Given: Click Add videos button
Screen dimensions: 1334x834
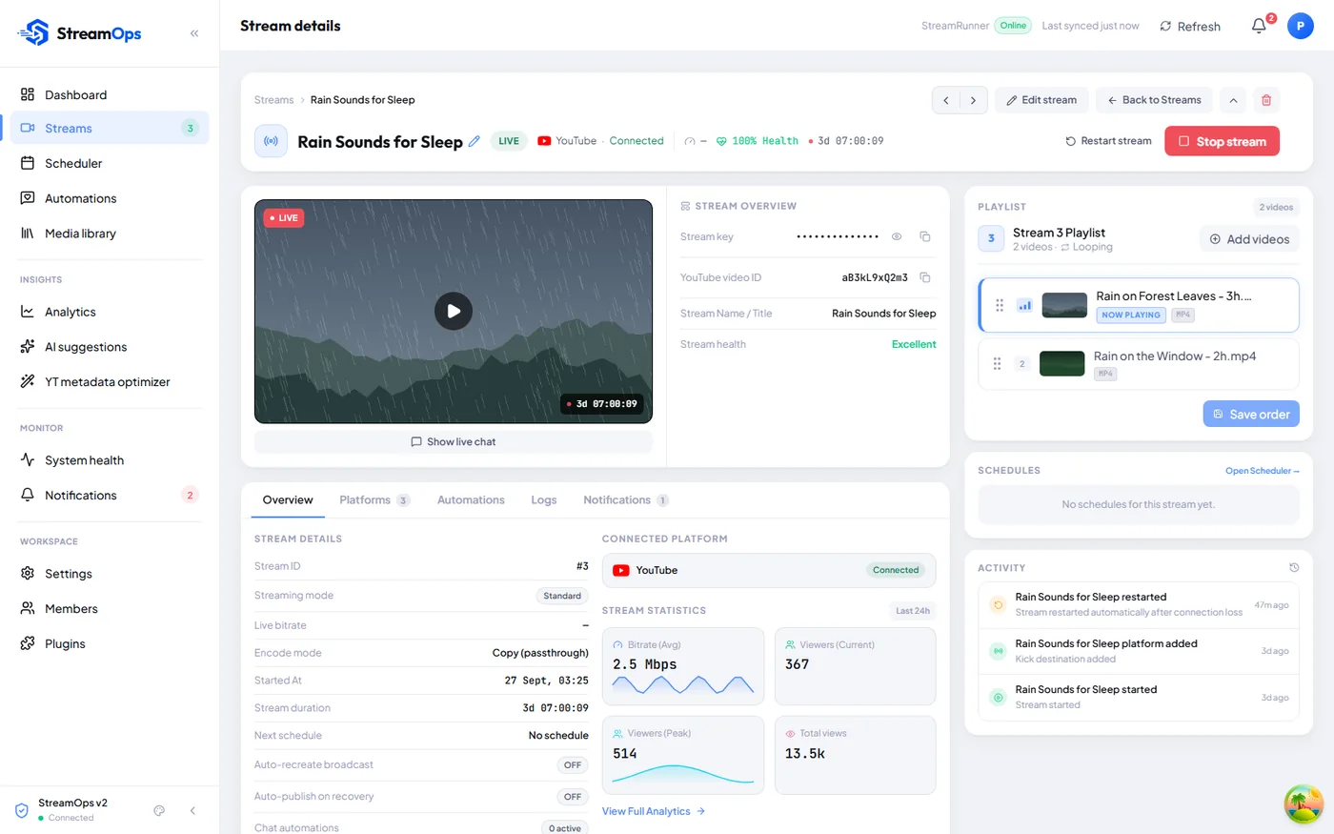Looking at the screenshot, I should [x=1249, y=239].
